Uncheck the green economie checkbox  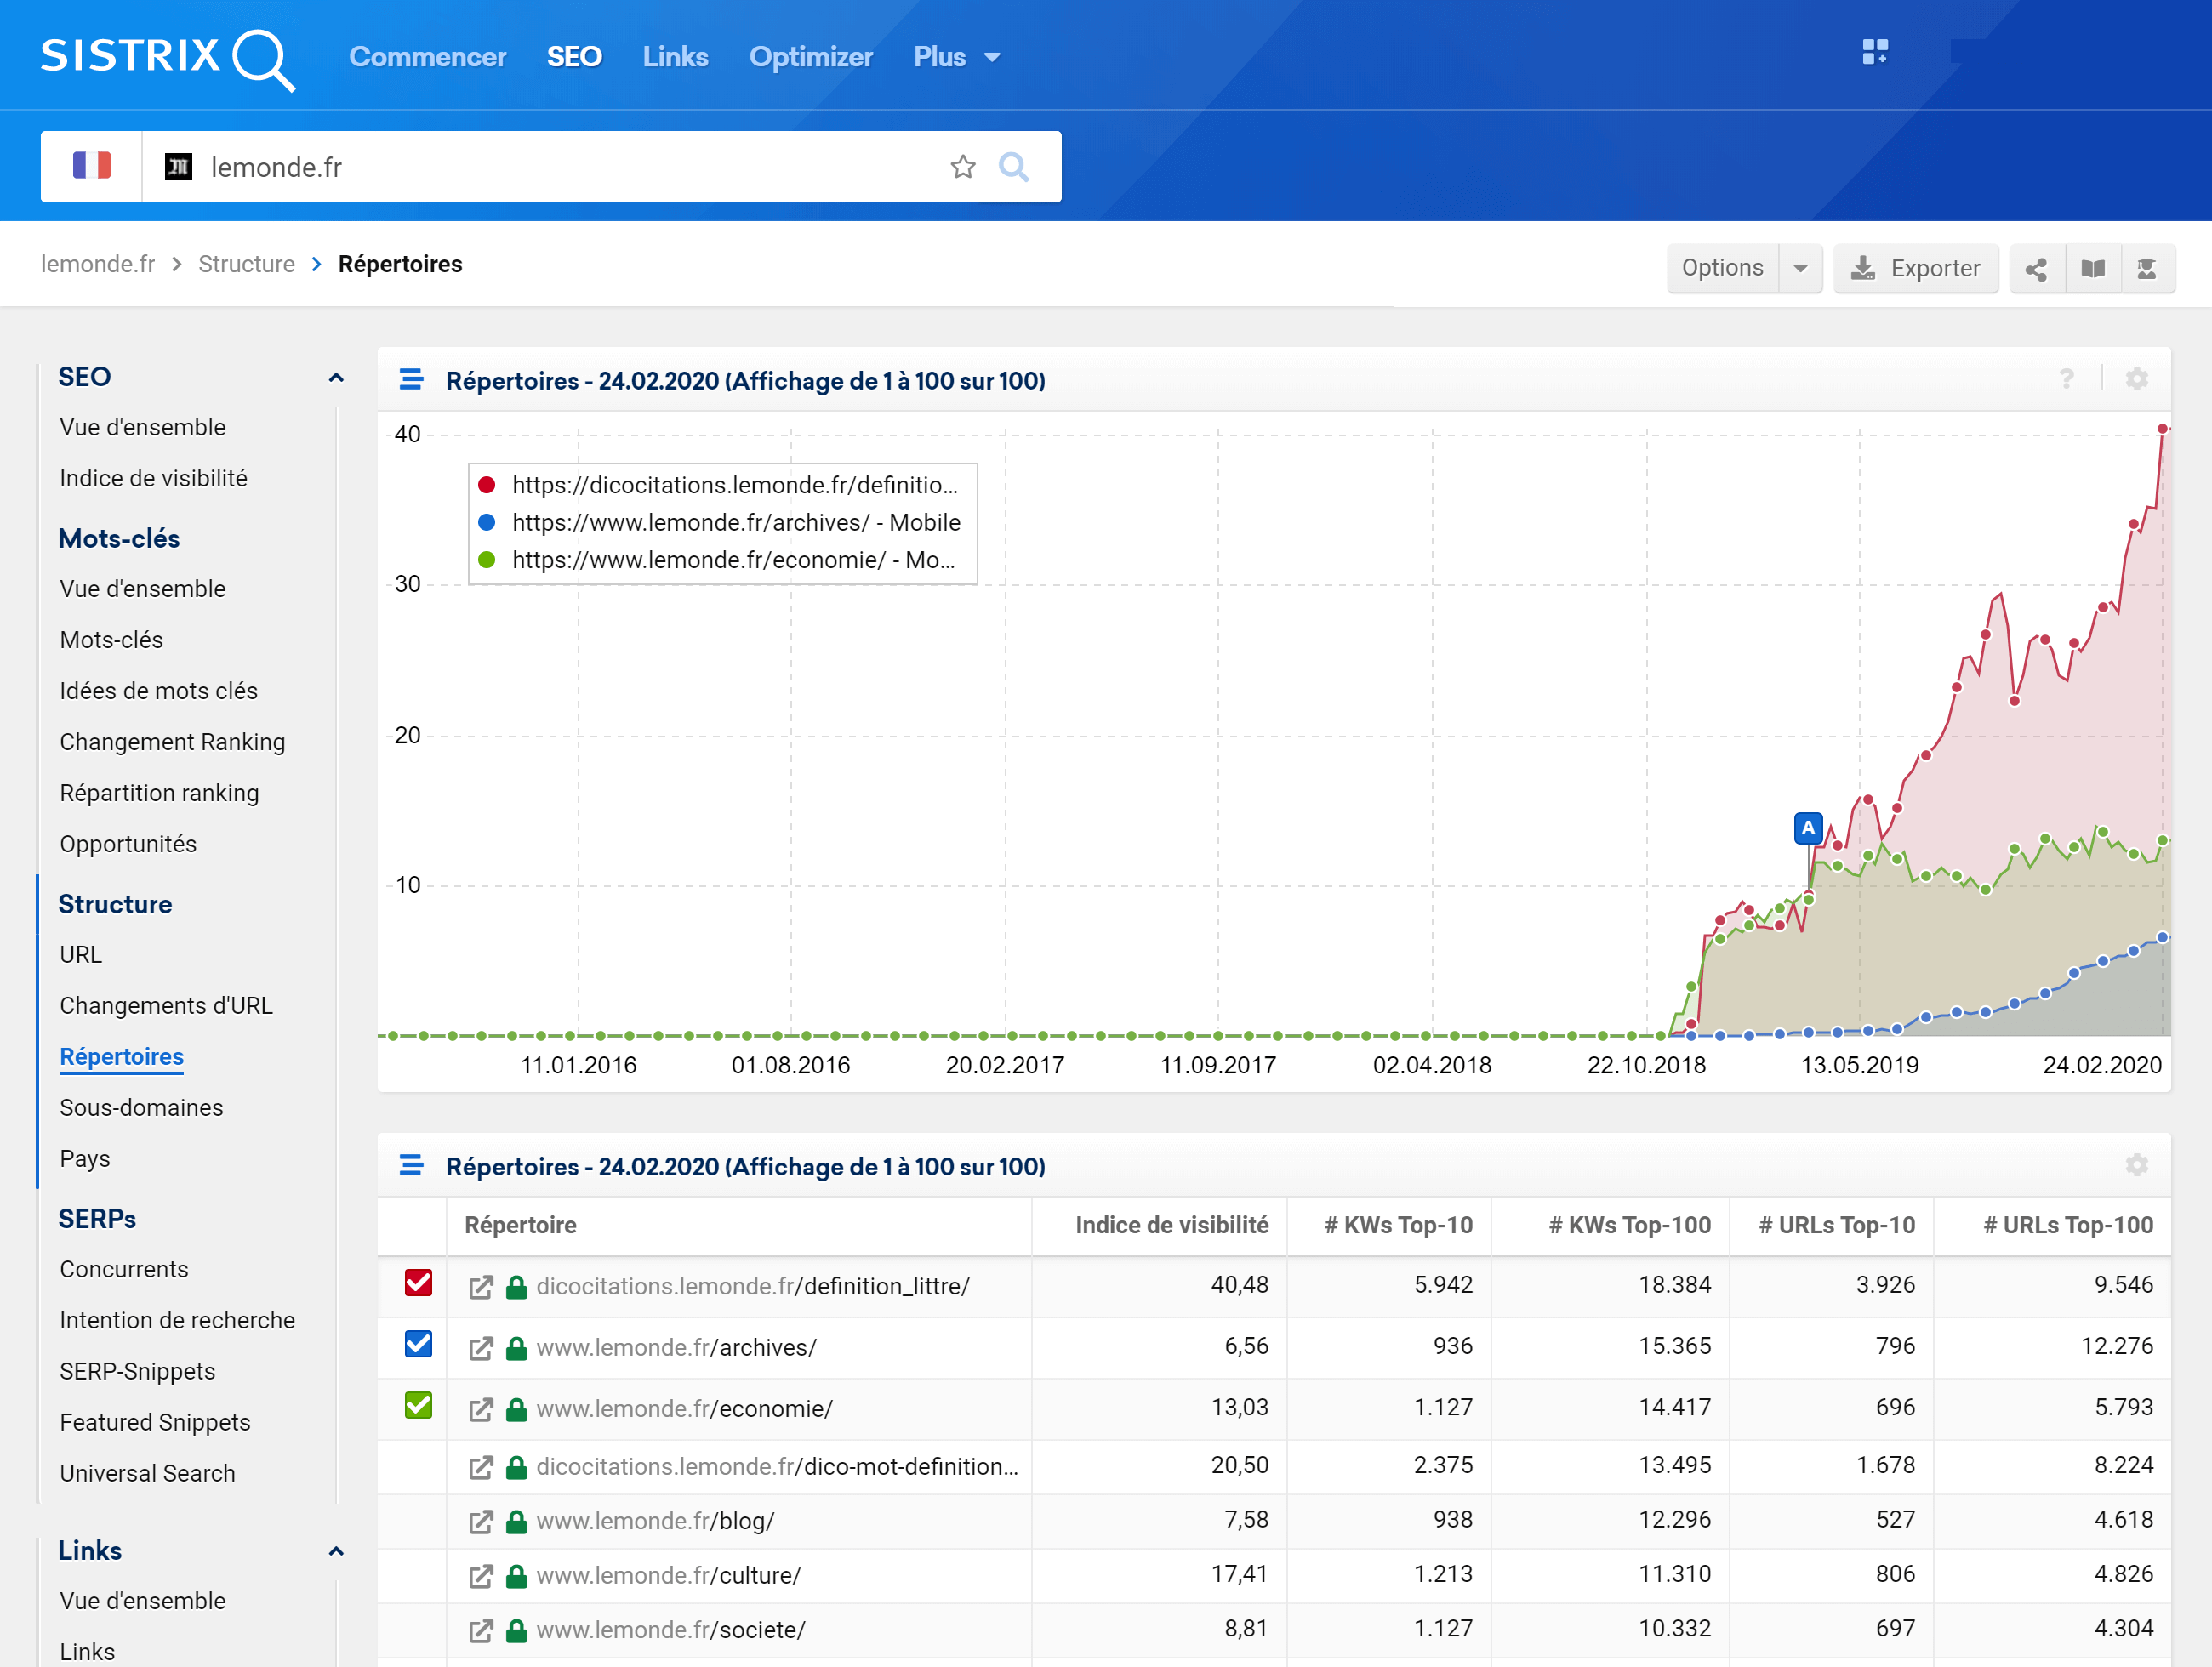click(x=418, y=1405)
